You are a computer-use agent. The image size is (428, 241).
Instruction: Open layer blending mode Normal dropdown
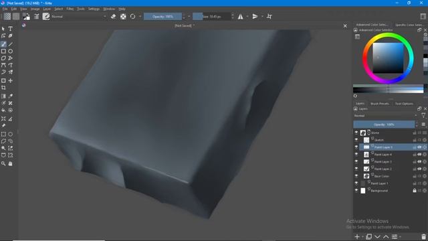385,116
